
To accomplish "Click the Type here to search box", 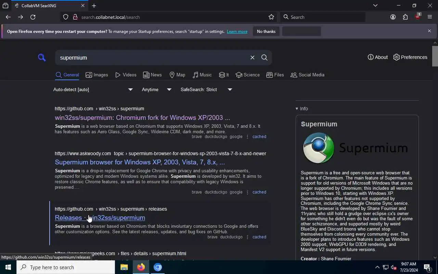I will [66, 267].
